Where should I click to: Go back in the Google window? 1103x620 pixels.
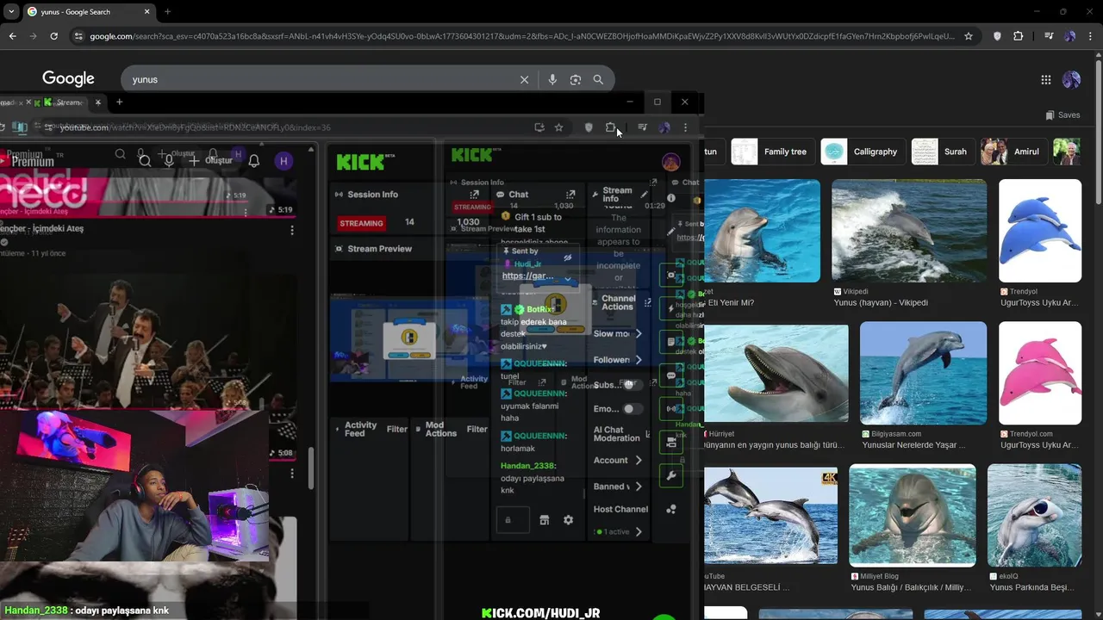[x=12, y=36]
